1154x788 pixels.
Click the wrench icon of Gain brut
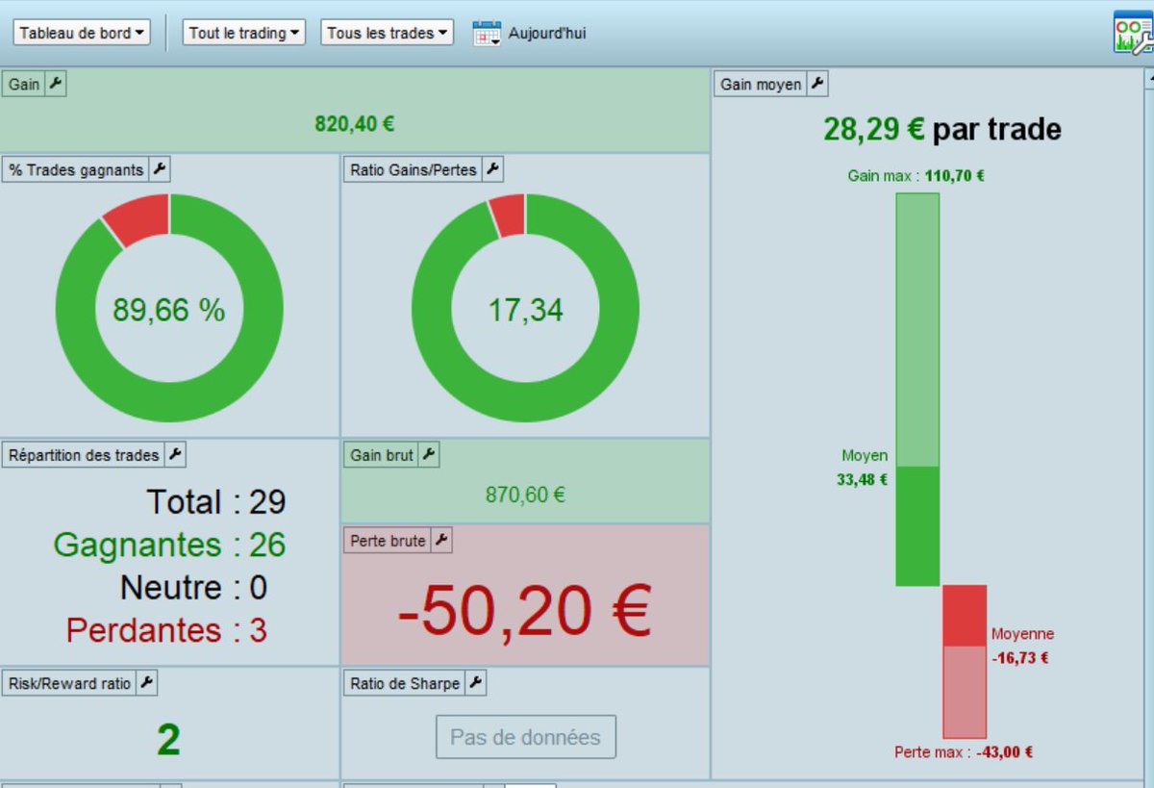pyautogui.click(x=429, y=456)
